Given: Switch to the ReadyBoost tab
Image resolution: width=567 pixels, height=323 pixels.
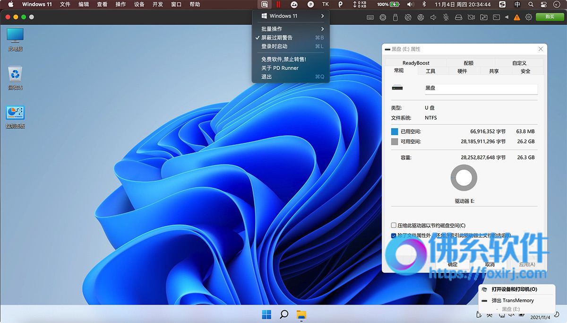Looking at the screenshot, I should (416, 63).
